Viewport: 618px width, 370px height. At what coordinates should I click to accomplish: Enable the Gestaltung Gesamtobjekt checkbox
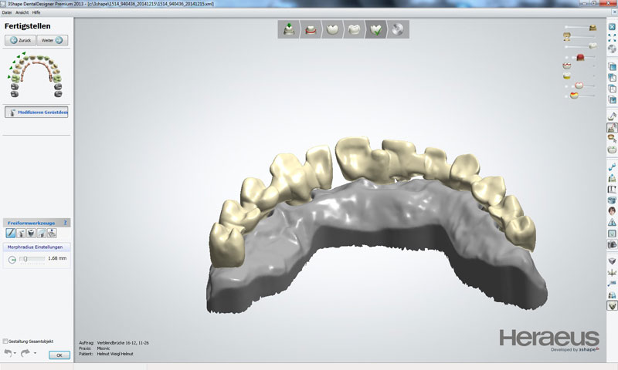click(x=6, y=341)
